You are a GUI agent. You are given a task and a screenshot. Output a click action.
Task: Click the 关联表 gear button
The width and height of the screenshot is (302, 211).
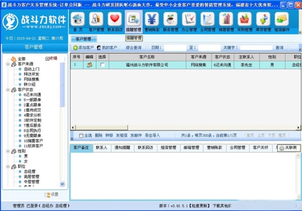coord(289,148)
